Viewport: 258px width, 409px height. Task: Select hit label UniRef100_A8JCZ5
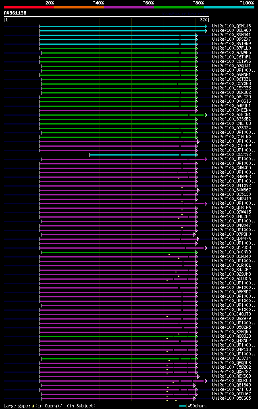coord(231,97)
